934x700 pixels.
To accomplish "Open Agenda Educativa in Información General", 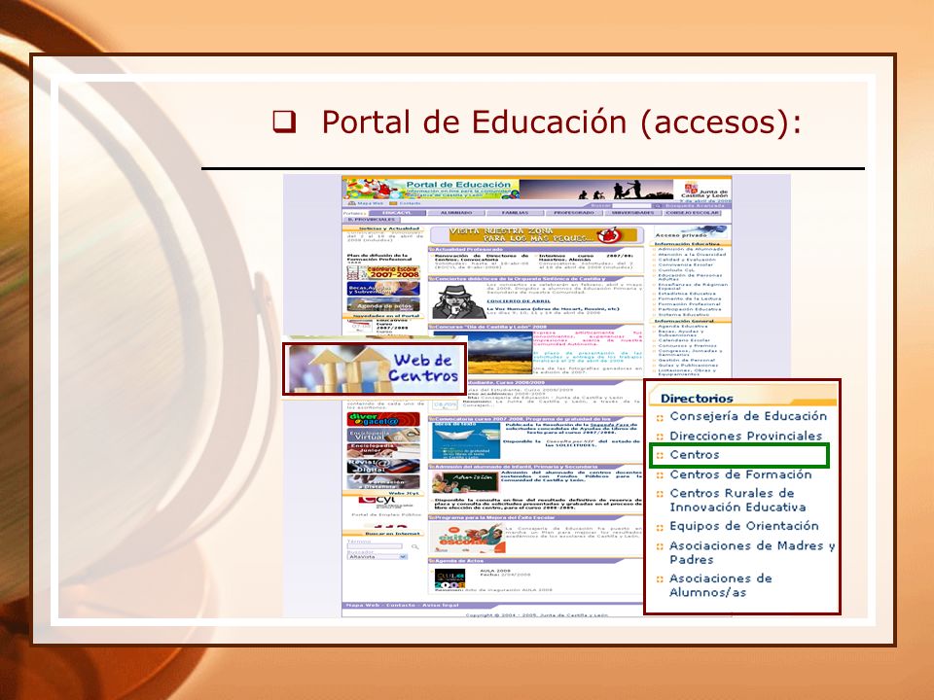I will pyautogui.click(x=683, y=327).
